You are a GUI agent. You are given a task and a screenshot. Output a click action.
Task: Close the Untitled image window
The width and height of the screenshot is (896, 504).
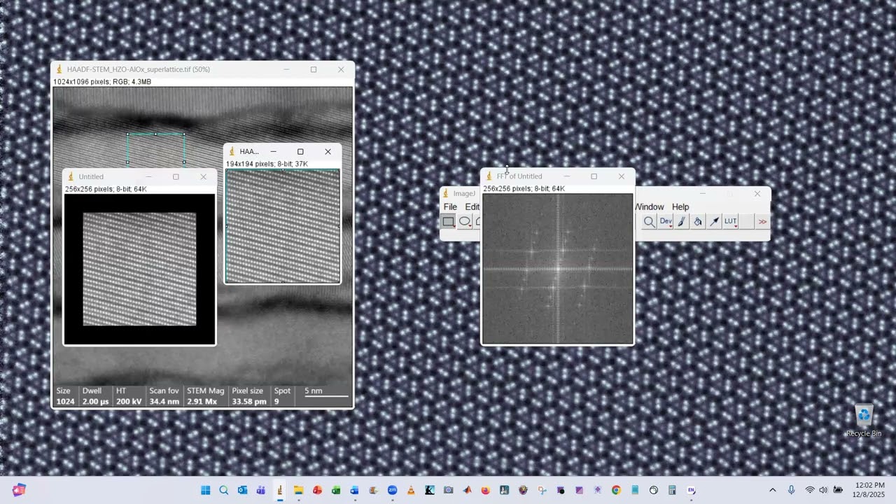click(x=203, y=176)
